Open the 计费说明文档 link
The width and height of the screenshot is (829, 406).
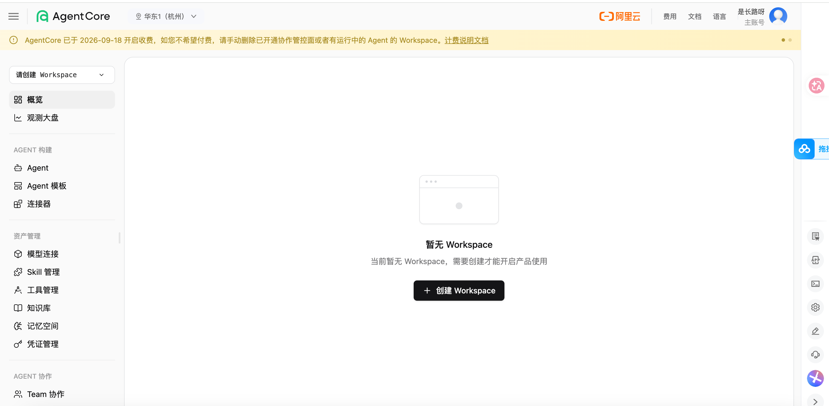[466, 40]
